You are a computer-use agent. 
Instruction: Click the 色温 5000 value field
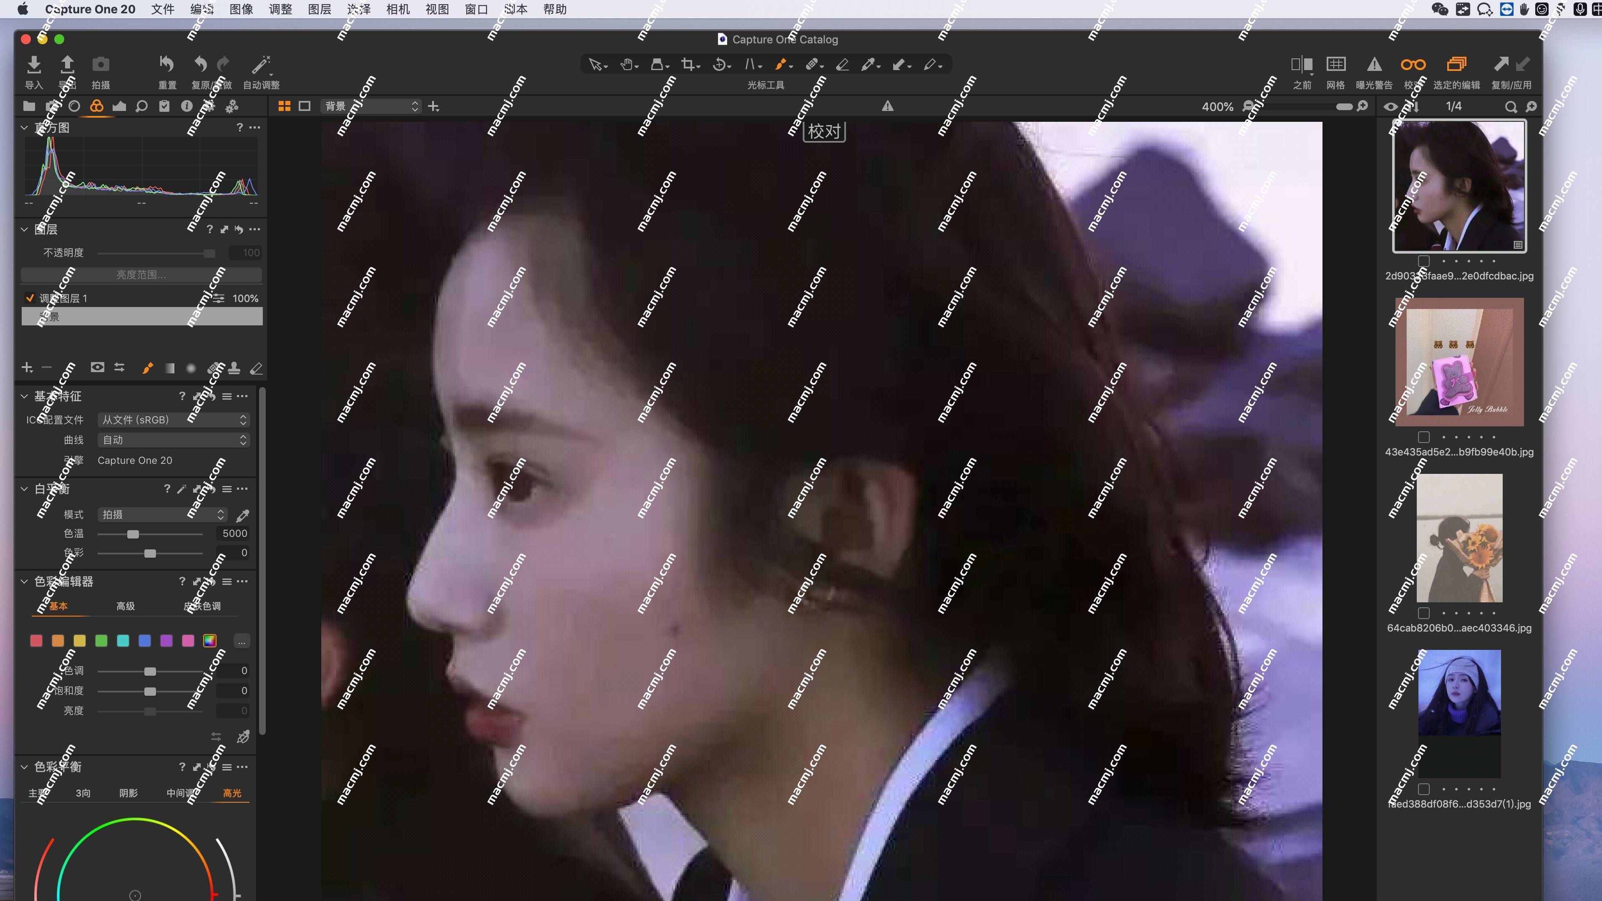(x=234, y=534)
